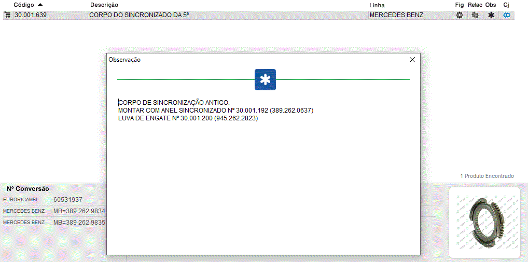Image resolution: width=528 pixels, height=262 pixels.
Task: Click the Linha column header
Action: point(377,5)
